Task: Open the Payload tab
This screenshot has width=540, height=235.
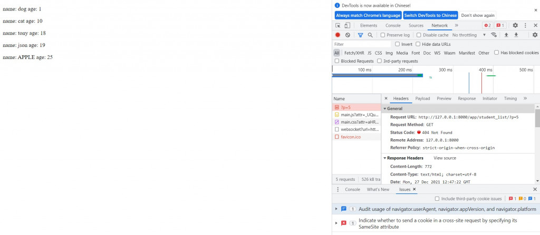Action: pyautogui.click(x=422, y=98)
